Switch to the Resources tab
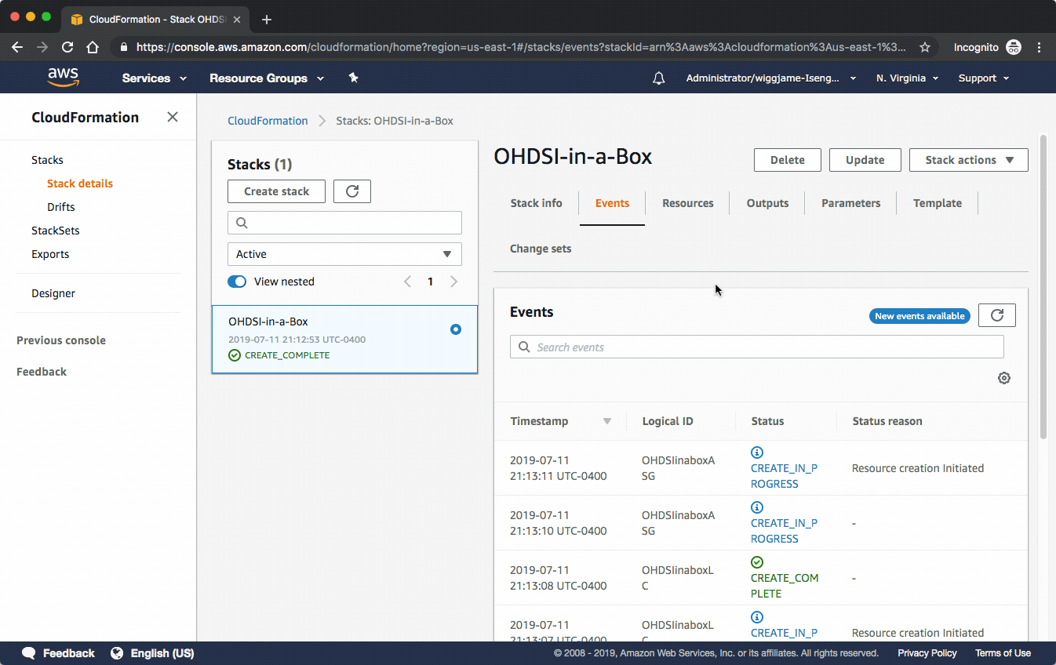Image resolution: width=1056 pixels, height=665 pixels. (x=688, y=203)
